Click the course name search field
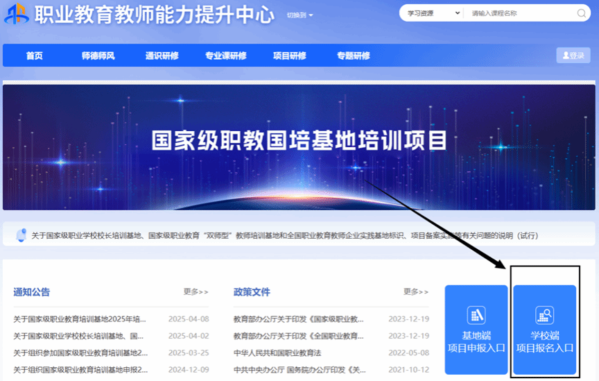 [520, 13]
